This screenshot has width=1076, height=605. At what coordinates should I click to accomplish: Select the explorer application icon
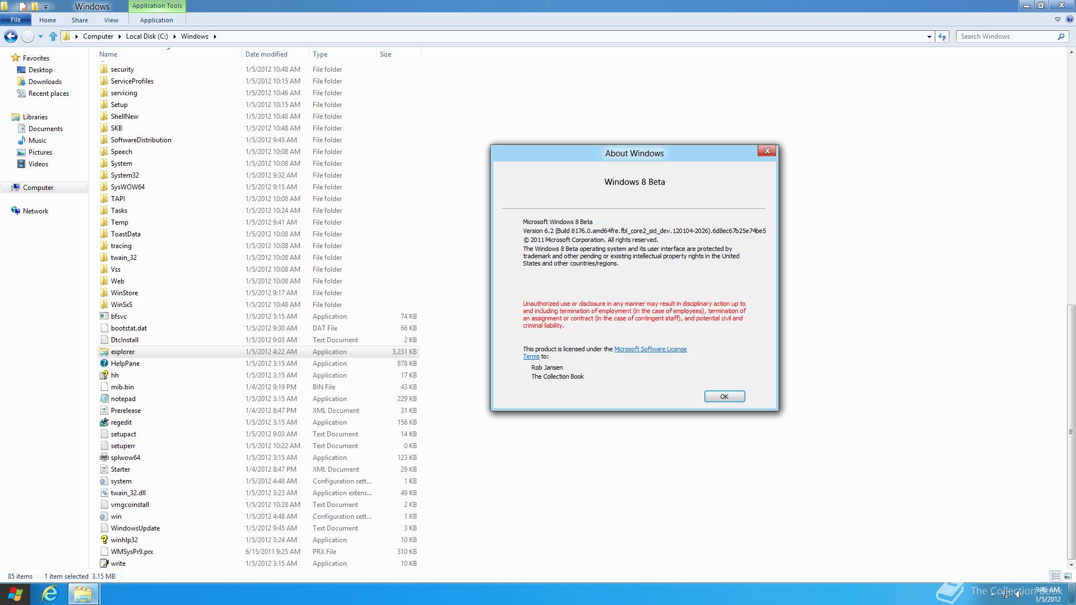click(x=104, y=352)
